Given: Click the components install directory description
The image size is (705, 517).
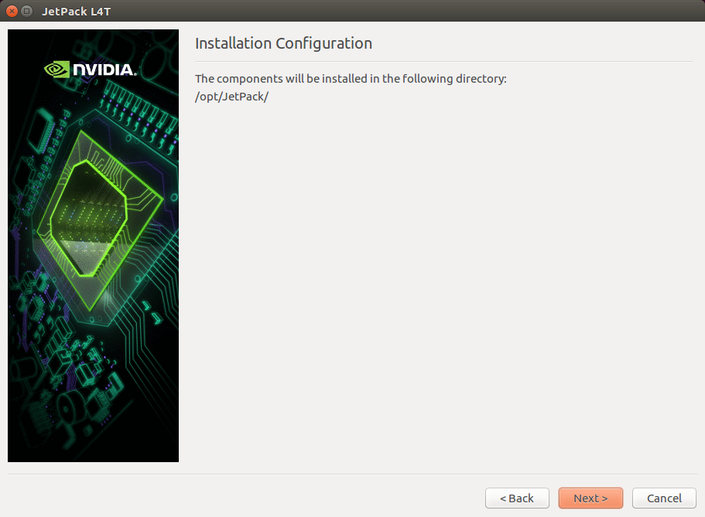Looking at the screenshot, I should (x=351, y=79).
